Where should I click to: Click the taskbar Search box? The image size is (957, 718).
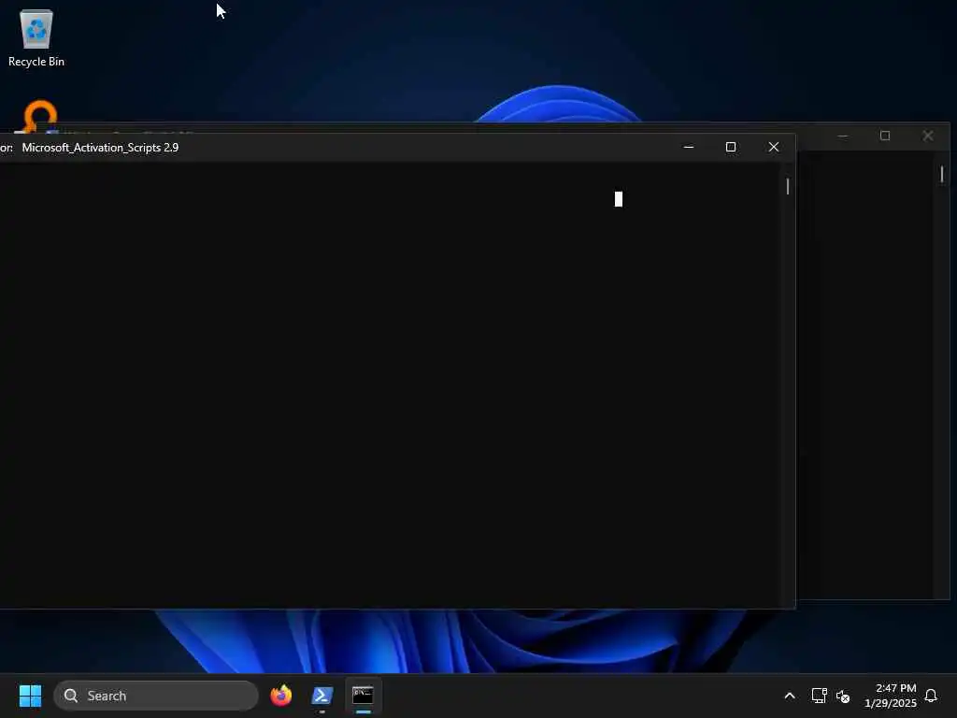(156, 696)
